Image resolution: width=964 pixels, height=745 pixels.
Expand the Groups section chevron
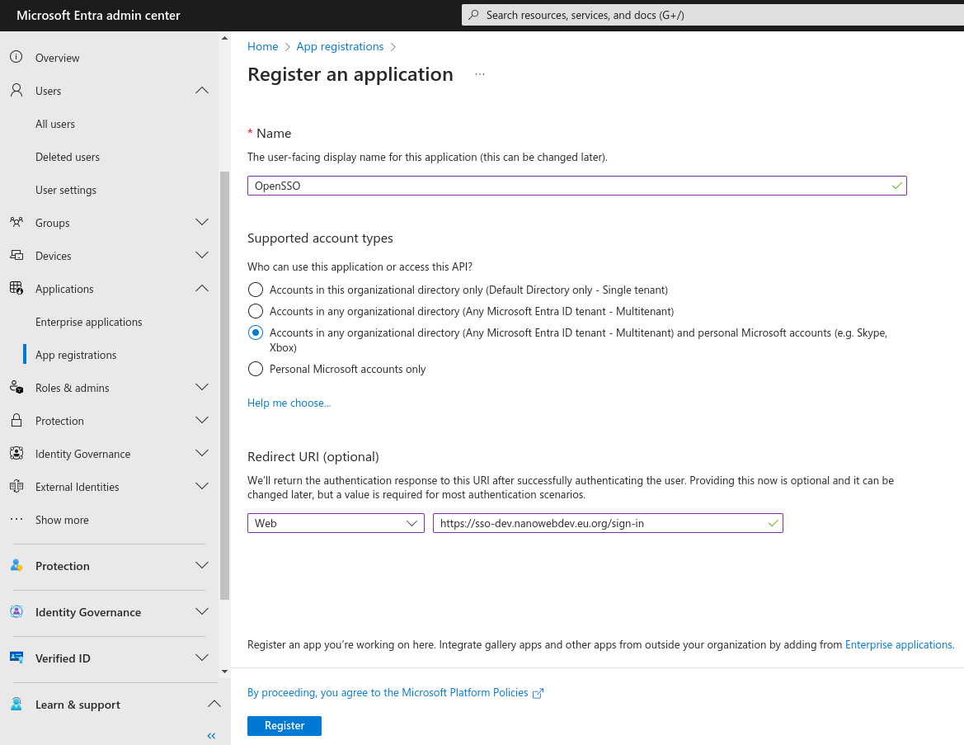click(x=201, y=223)
